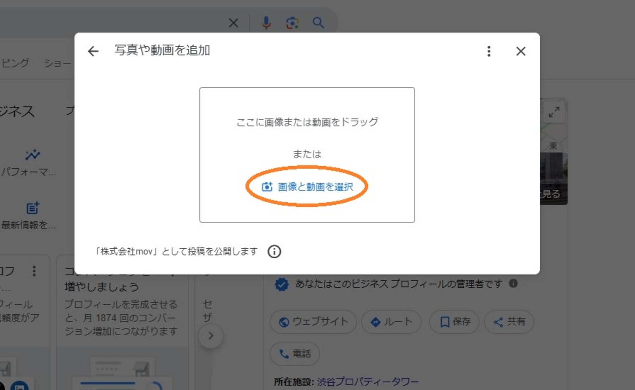Click the 保存 save button

(454, 321)
